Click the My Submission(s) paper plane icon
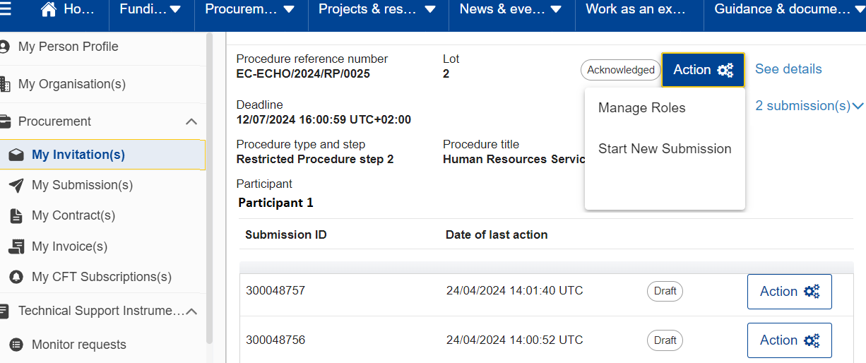This screenshot has height=363, width=866. tap(16, 185)
